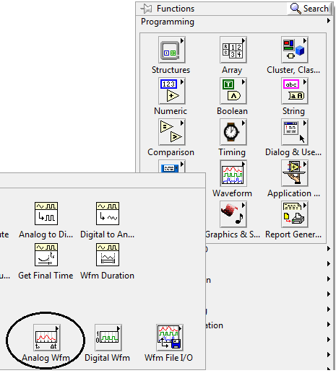This screenshot has width=336, height=373.
Task: Expand the Programming category arrow
Action: 329,21
